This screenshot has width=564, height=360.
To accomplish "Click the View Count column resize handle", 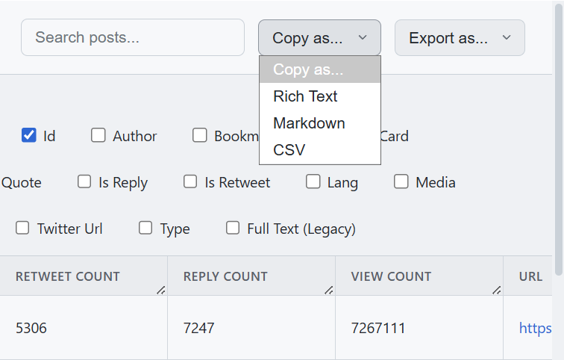I will [497, 290].
